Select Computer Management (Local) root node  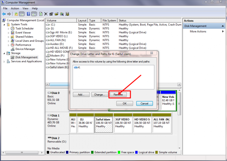[25, 20]
